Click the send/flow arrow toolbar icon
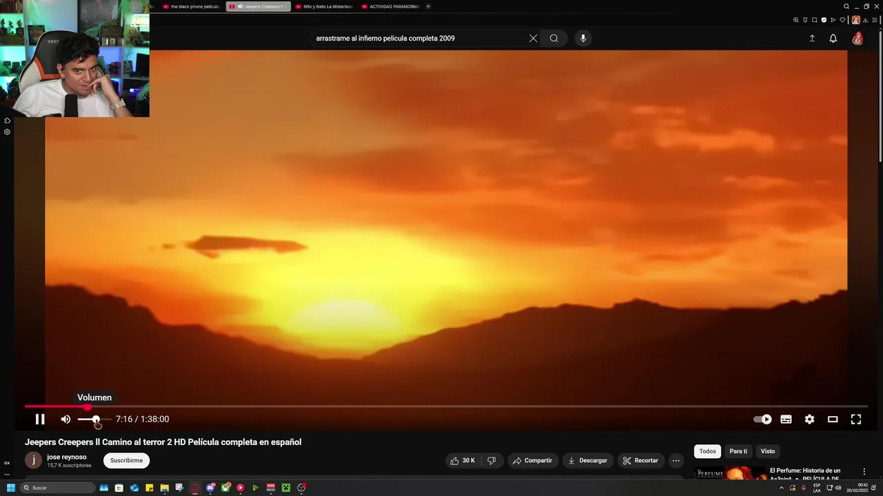 [x=833, y=20]
